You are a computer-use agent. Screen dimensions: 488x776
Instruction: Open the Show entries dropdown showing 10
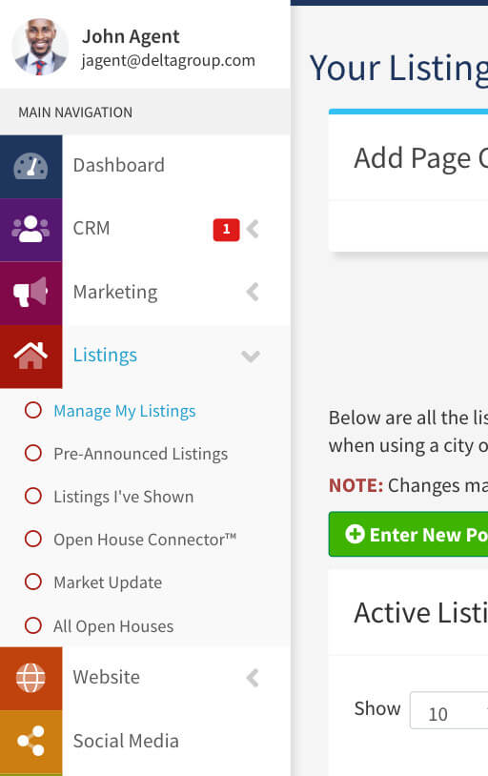(449, 710)
